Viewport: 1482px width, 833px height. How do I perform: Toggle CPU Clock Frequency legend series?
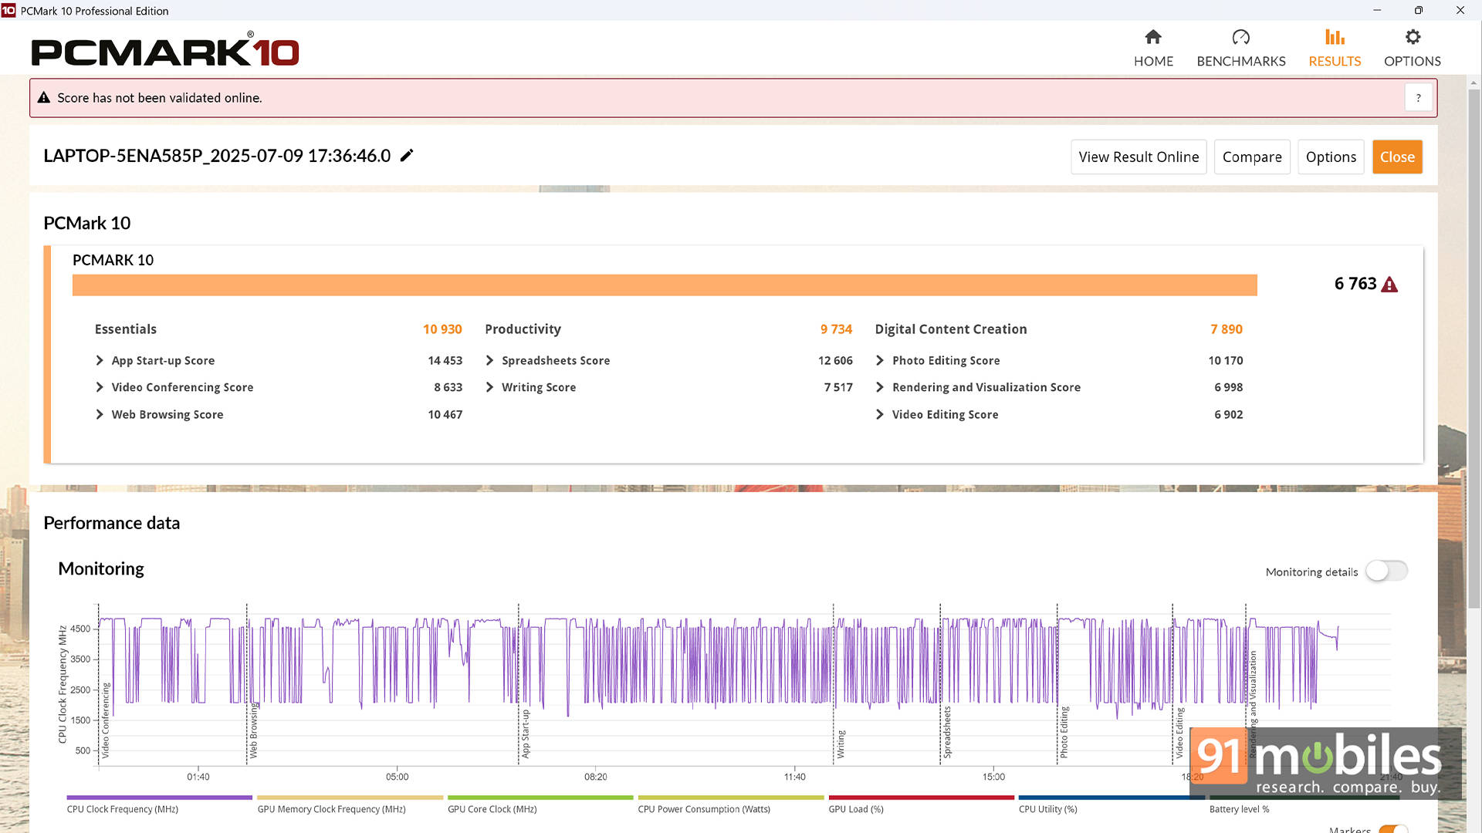pyautogui.click(x=159, y=798)
